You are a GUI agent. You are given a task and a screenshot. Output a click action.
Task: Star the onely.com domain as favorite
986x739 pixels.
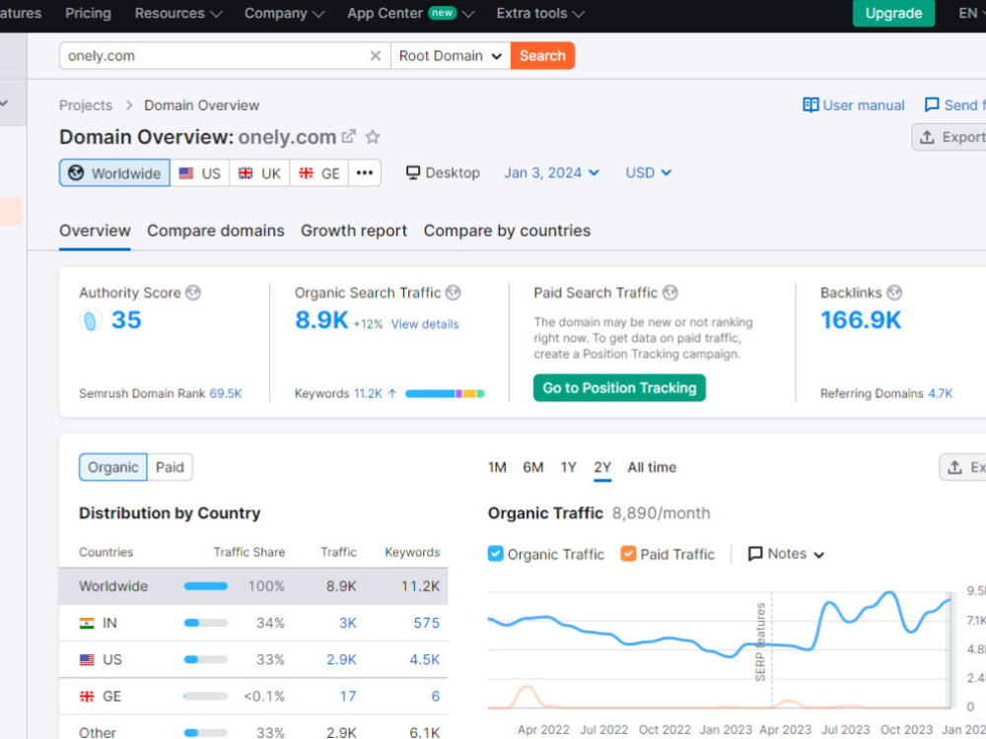pos(373,136)
